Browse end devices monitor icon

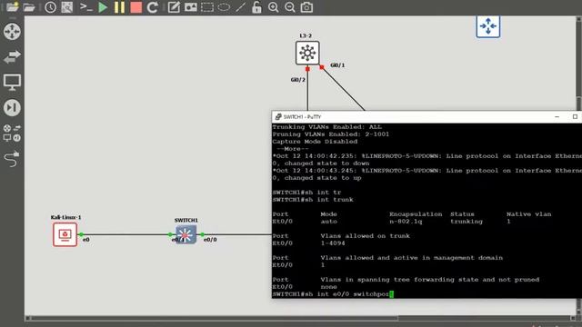pos(12,82)
